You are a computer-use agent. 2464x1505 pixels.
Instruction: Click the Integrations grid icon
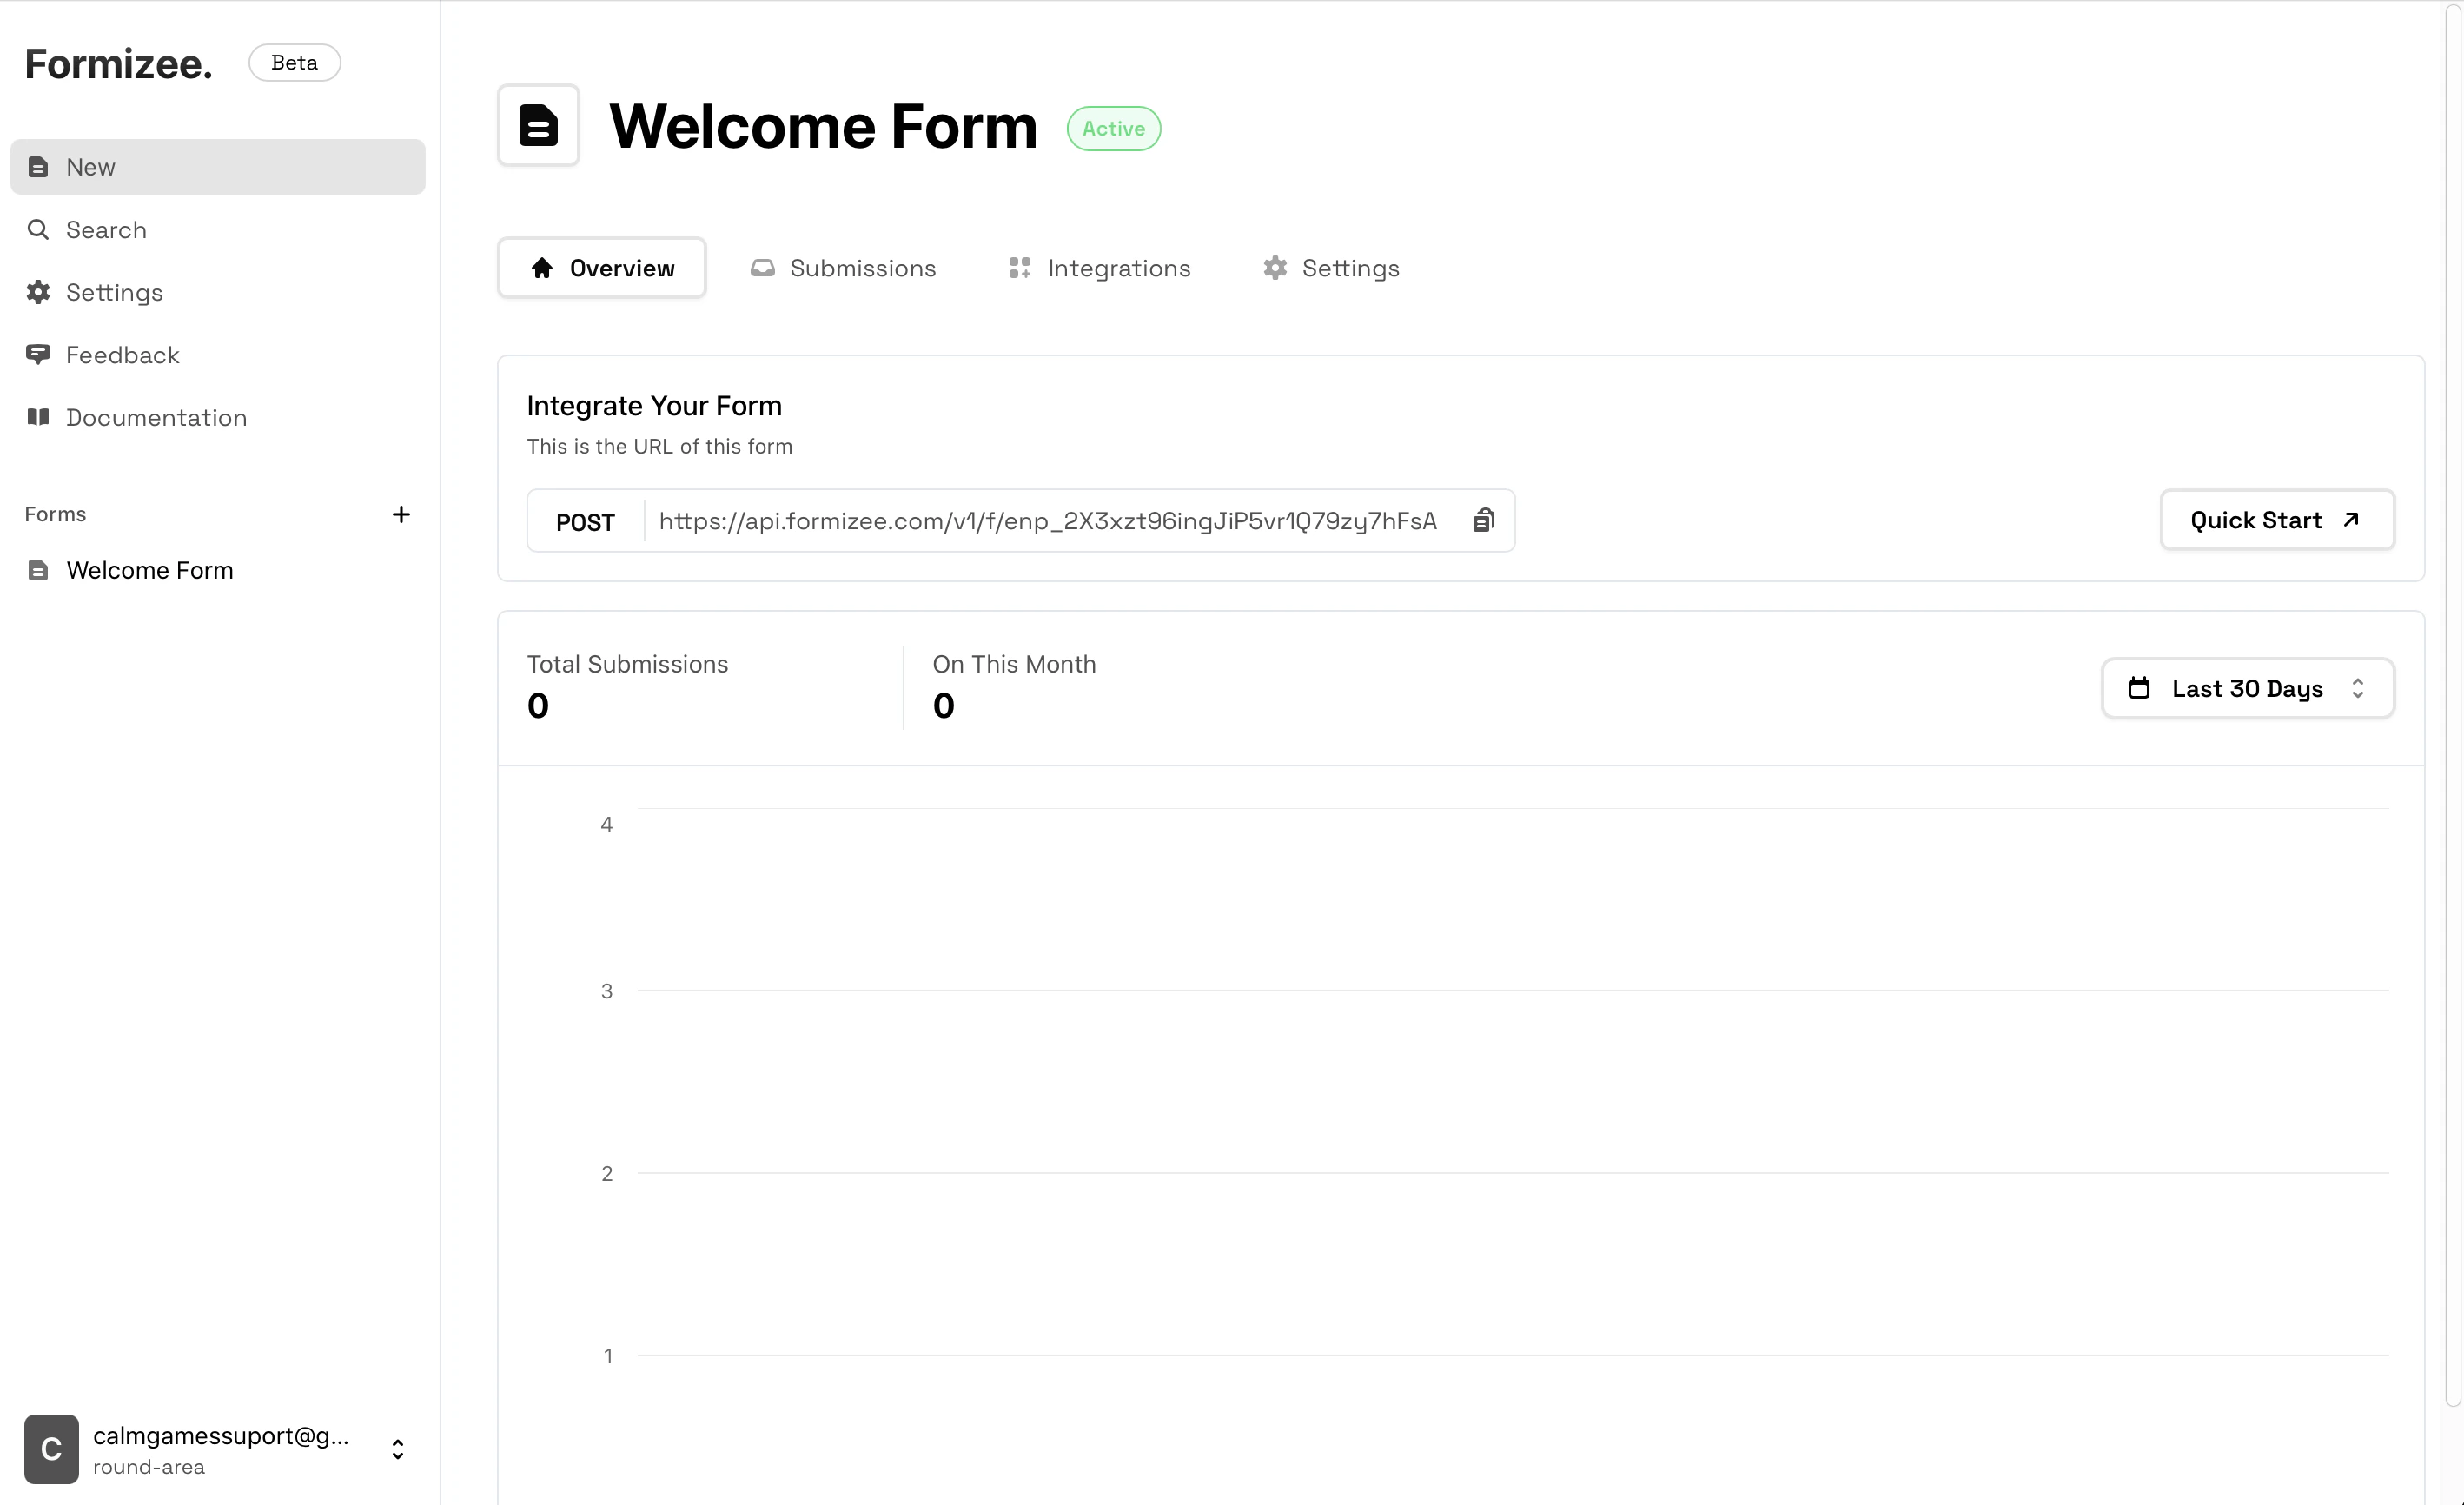click(1019, 268)
